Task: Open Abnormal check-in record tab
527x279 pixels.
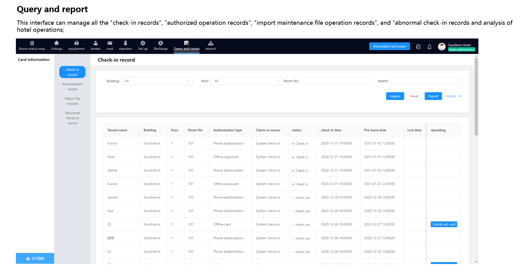Action: (72, 118)
